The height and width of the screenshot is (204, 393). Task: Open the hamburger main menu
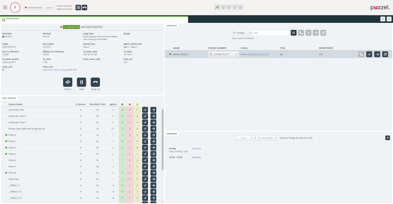5,7
